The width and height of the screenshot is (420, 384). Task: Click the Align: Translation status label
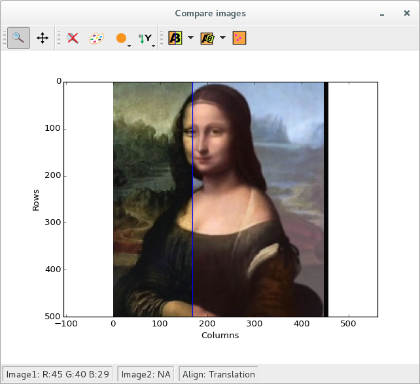219,374
